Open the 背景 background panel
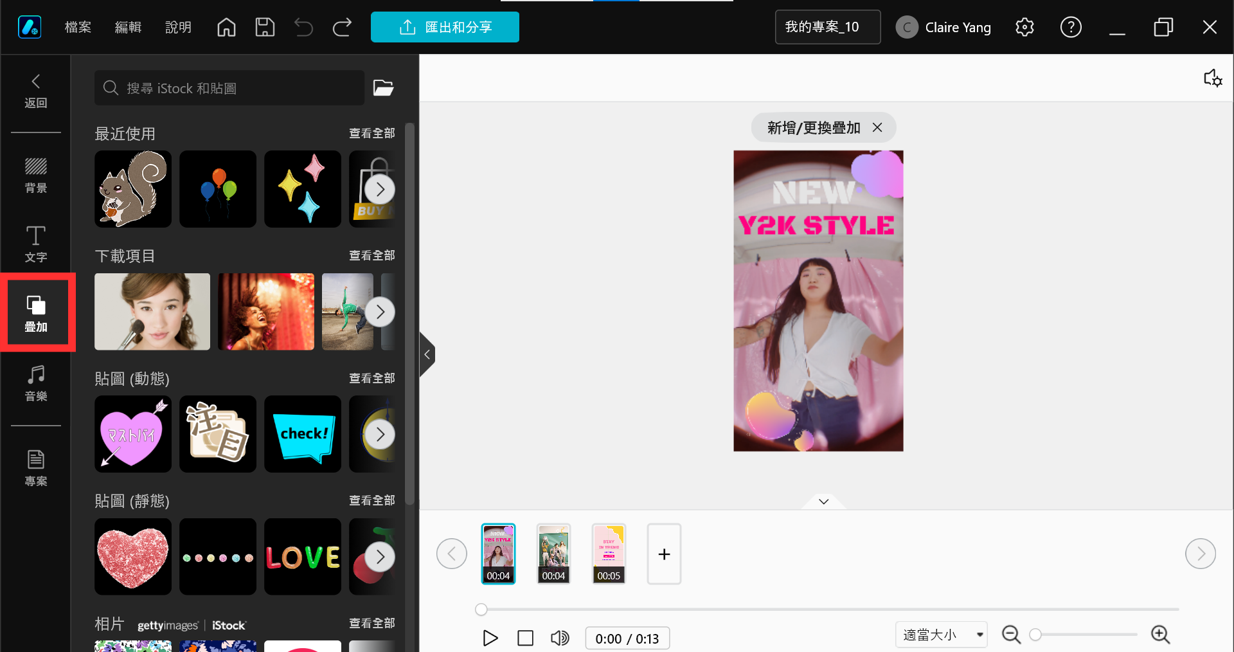Screen dimensions: 1234x652 point(36,175)
